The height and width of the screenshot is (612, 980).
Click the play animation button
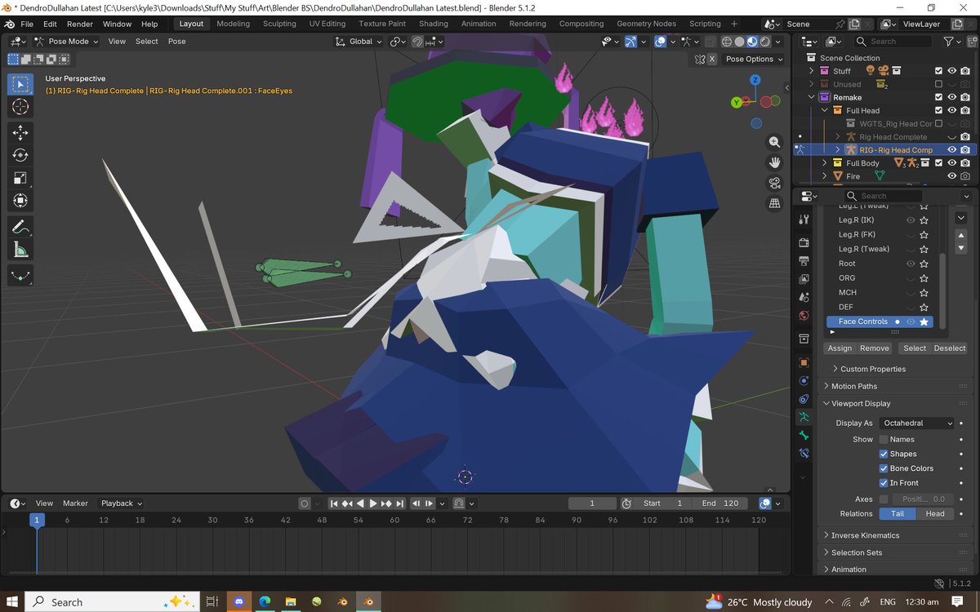[373, 503]
